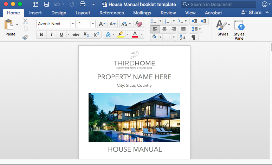Open the Styles Pane
The image size is (272, 165).
pyautogui.click(x=239, y=30)
